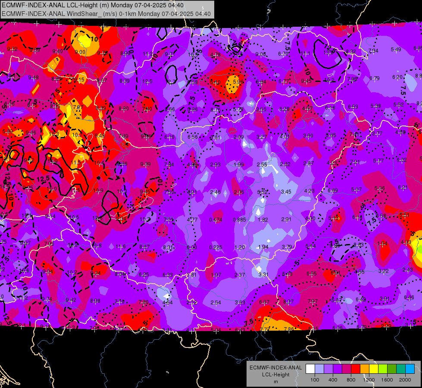422x388 pixels.
Task: Click the legend tick label 800
Action: [351, 380]
